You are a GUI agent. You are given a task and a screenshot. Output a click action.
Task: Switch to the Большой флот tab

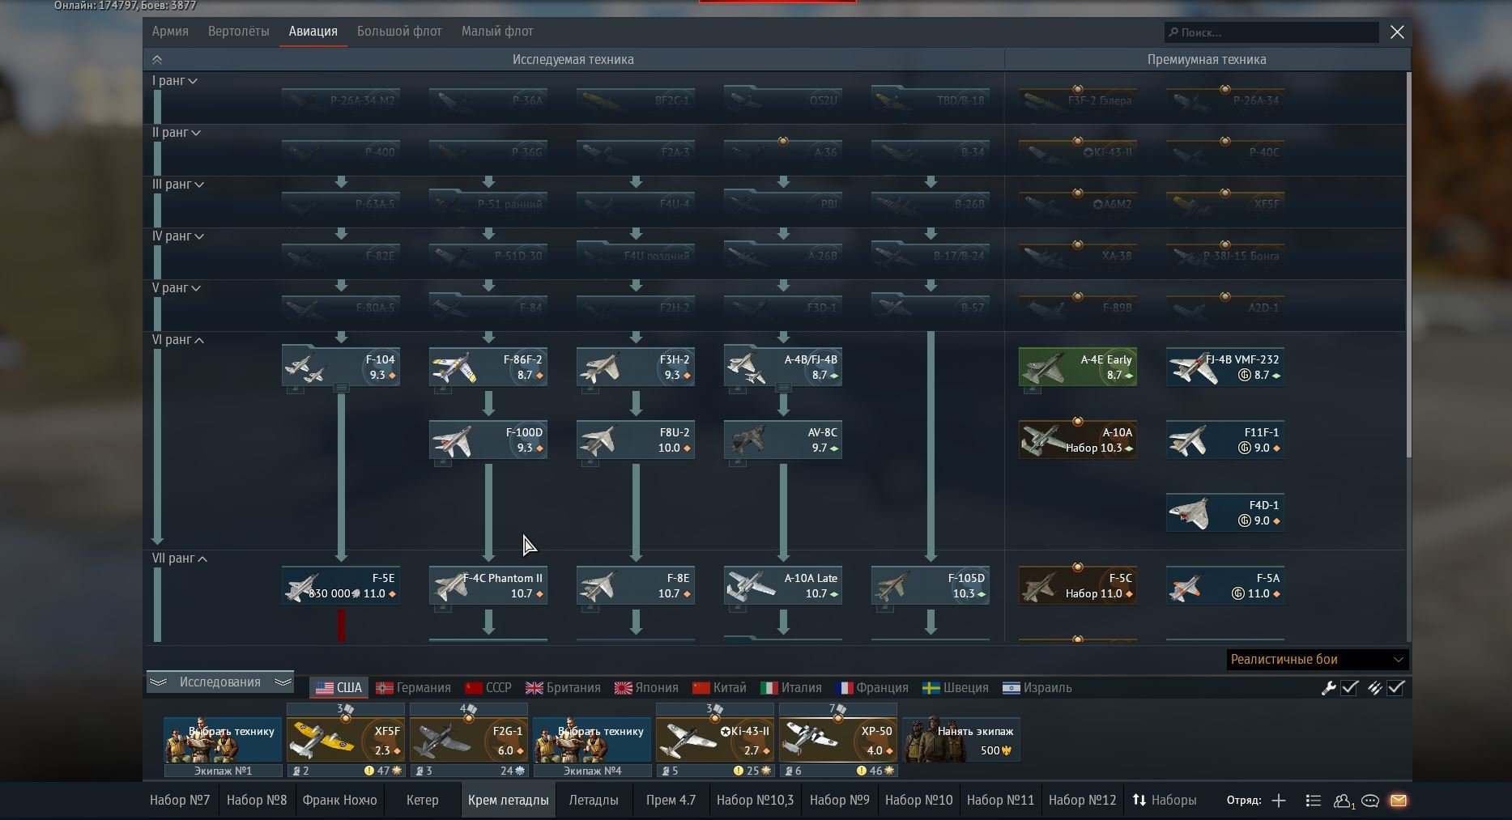tap(399, 32)
